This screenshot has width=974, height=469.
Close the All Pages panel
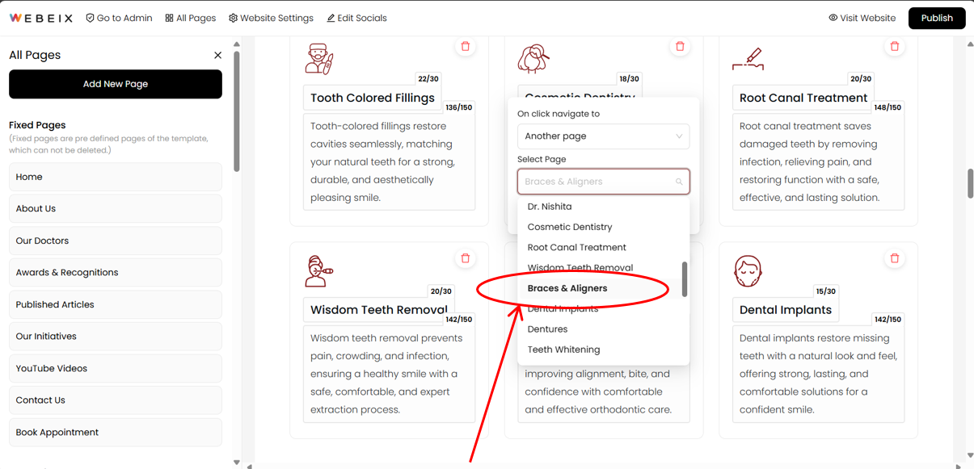217,55
